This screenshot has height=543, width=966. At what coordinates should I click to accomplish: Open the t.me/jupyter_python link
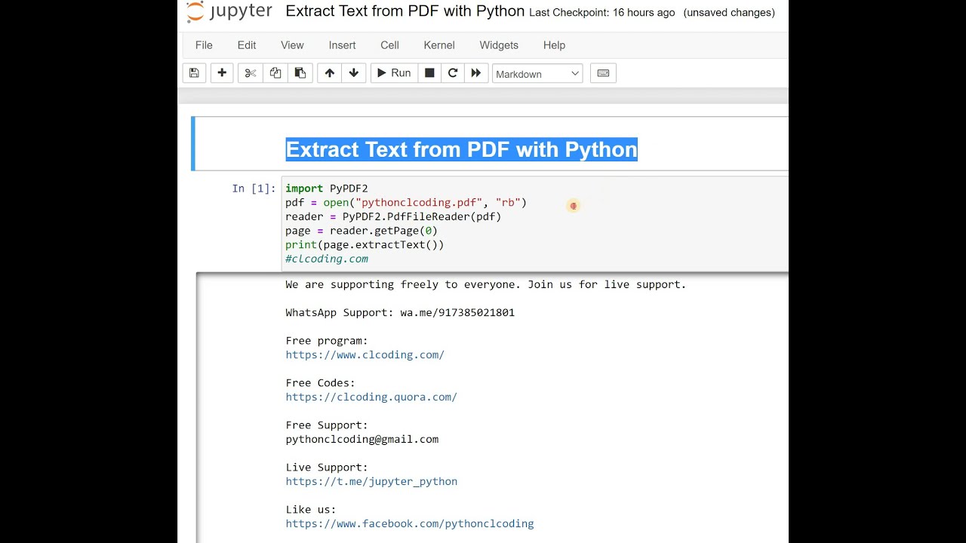pos(371,481)
